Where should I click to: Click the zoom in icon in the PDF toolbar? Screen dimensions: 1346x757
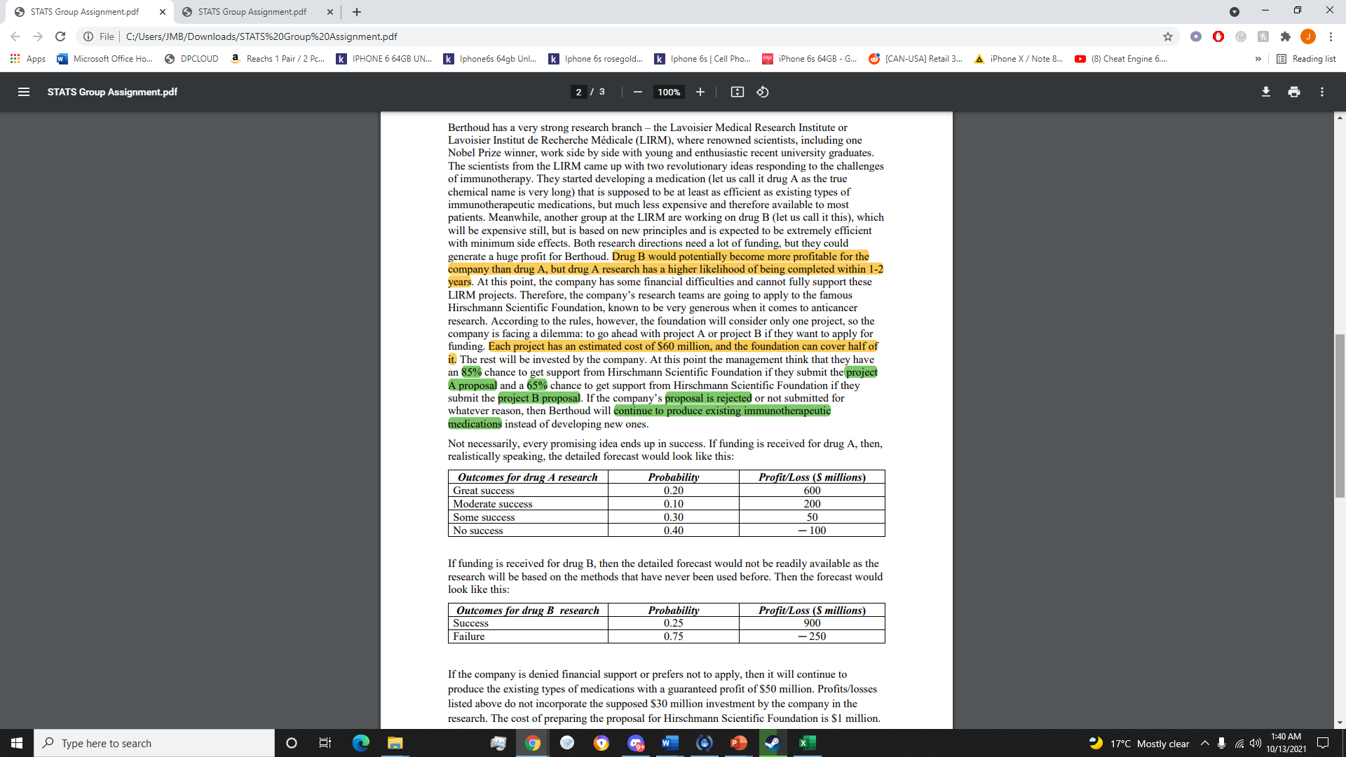click(x=700, y=91)
